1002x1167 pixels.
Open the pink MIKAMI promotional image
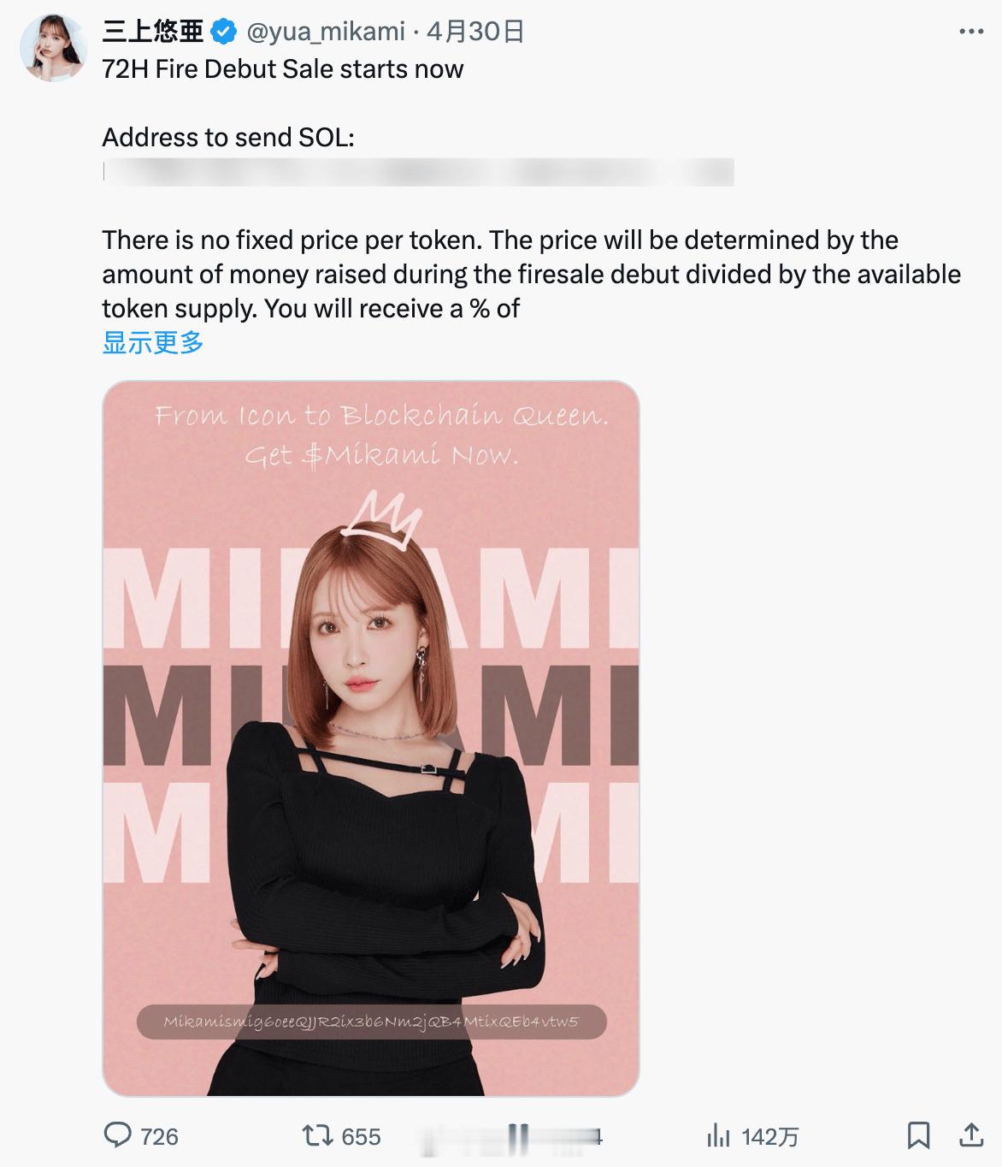point(371,738)
